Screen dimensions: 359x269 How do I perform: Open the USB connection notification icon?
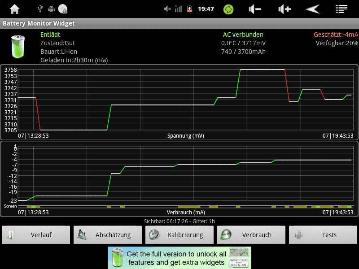(40, 9)
